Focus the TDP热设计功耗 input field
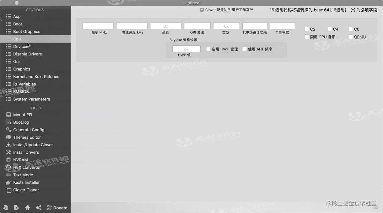383x213 pixels. coord(255,26)
